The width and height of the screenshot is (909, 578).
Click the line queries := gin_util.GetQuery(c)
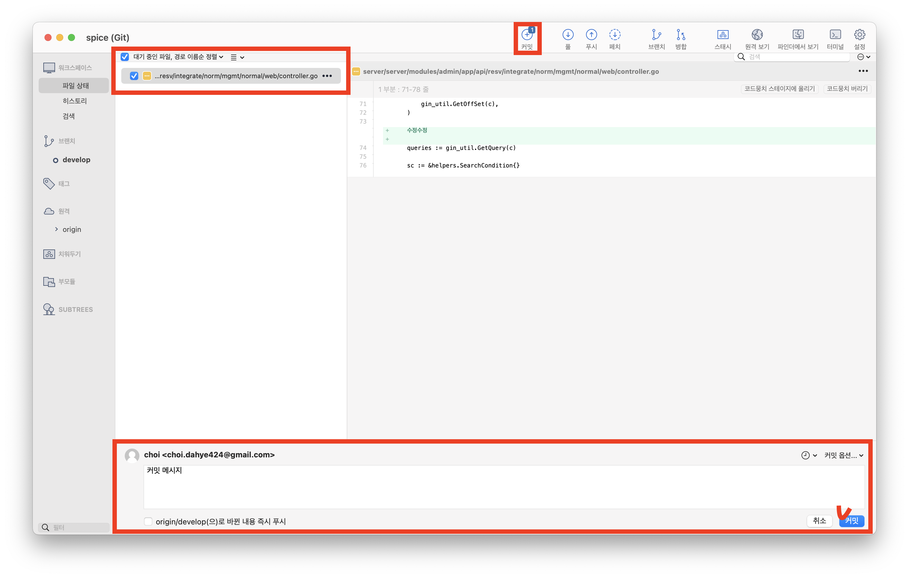coord(461,148)
